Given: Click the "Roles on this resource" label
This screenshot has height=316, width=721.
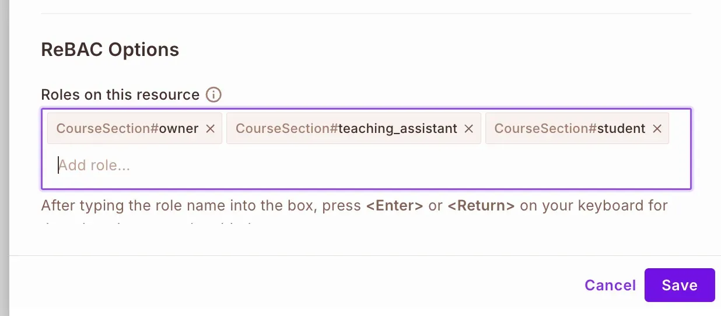Looking at the screenshot, I should pyautogui.click(x=120, y=94).
